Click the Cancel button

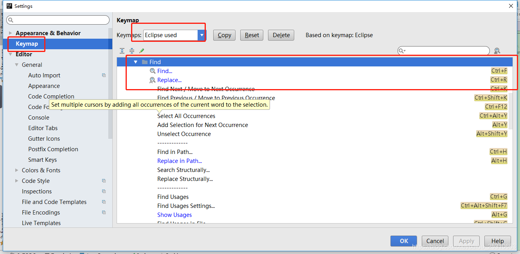pyautogui.click(x=435, y=241)
